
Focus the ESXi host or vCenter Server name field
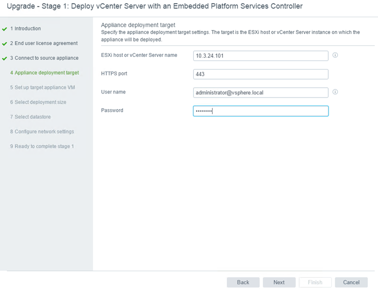(260, 56)
